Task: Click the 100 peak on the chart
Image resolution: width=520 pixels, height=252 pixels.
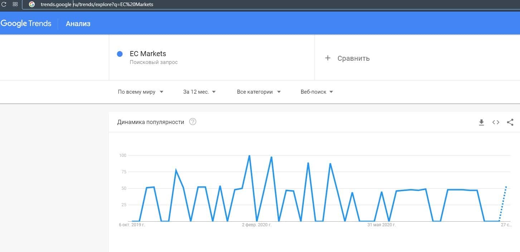Action: point(249,156)
